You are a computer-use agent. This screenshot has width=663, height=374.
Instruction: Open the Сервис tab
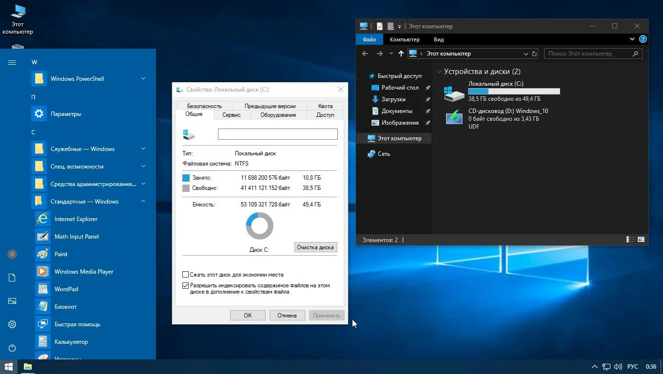pos(232,115)
